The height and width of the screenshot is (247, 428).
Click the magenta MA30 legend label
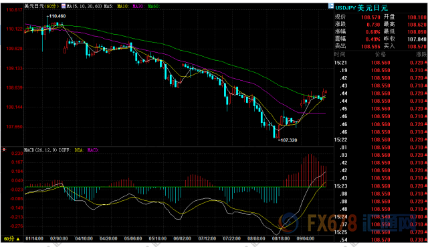pyautogui.click(x=138, y=6)
